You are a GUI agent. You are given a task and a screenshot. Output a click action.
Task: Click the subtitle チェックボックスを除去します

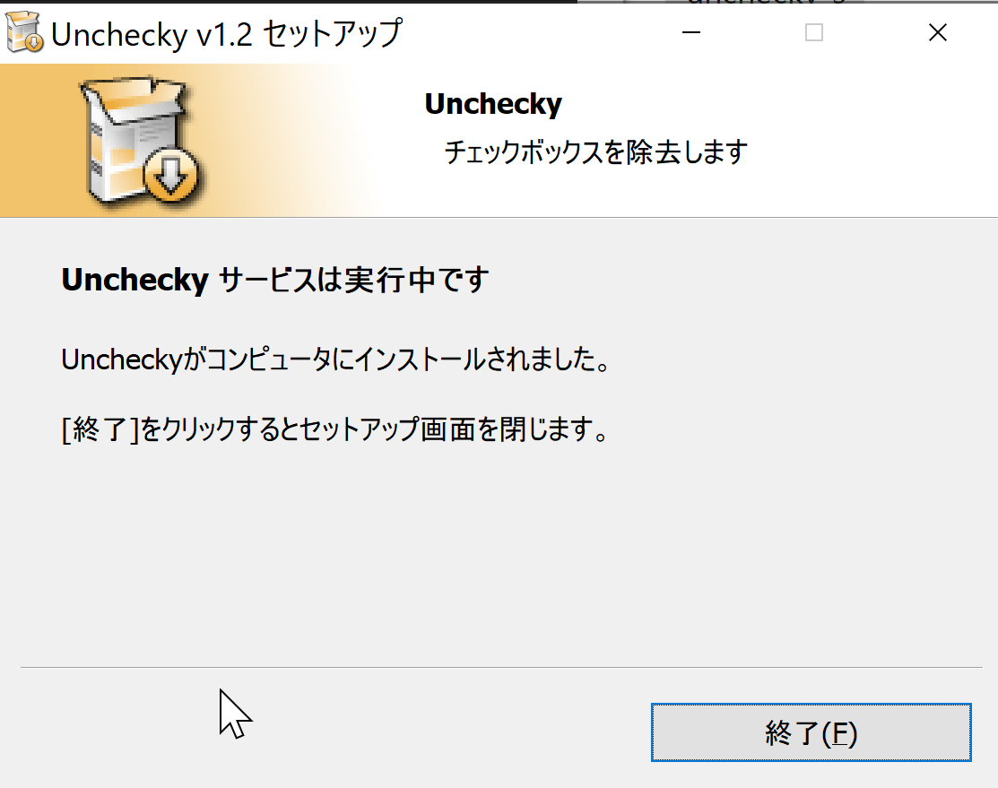pos(595,152)
